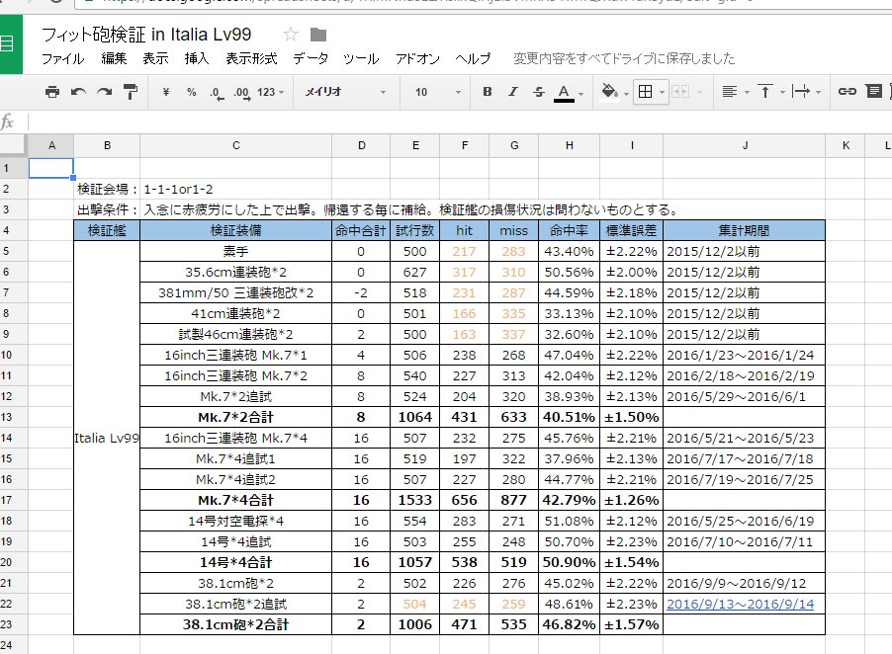Viewport: 892px width, 654px height.
Task: Select cell with 50.90%
Action: click(570, 562)
